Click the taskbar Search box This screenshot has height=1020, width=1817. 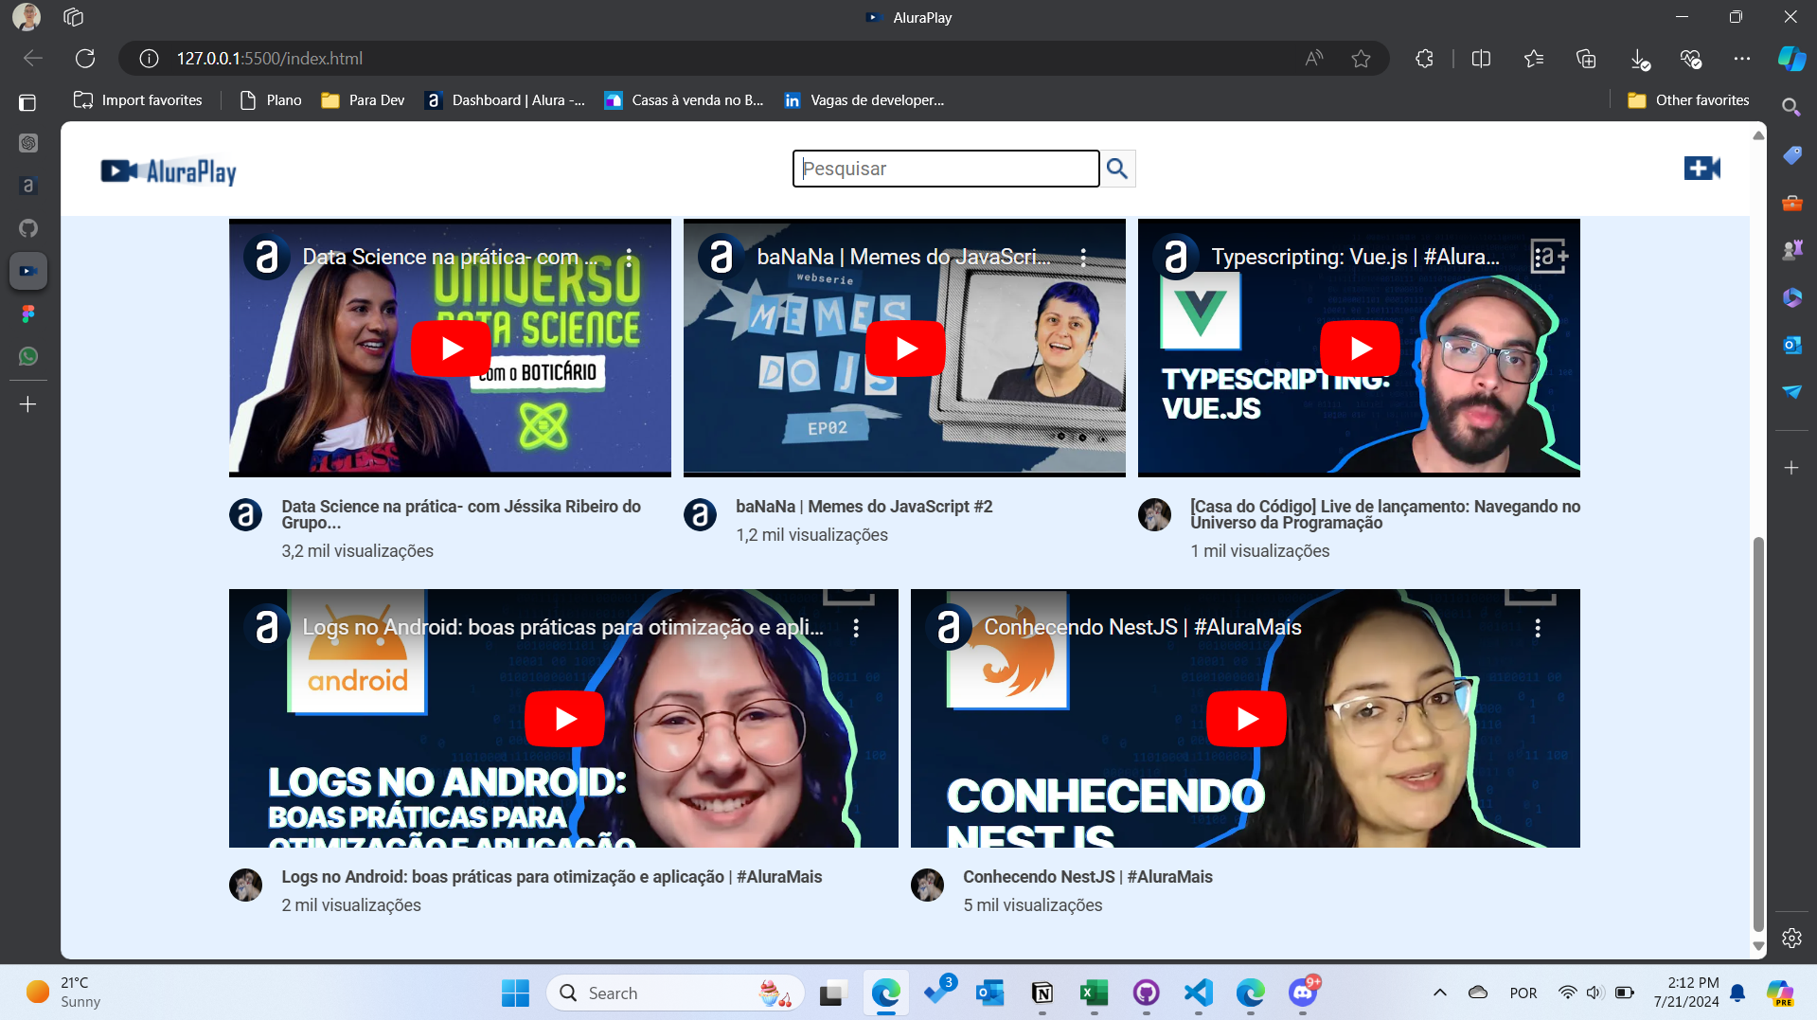coord(675,993)
